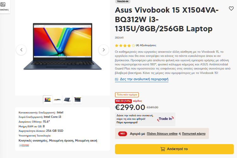
Task: Click the star rating row
Action: [x=125, y=46]
